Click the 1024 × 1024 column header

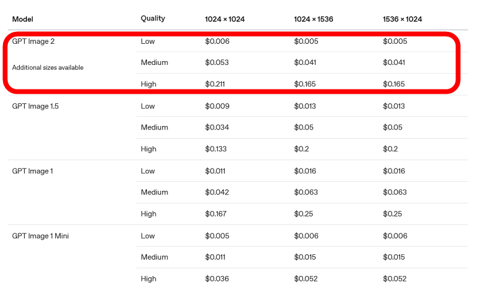click(x=225, y=19)
